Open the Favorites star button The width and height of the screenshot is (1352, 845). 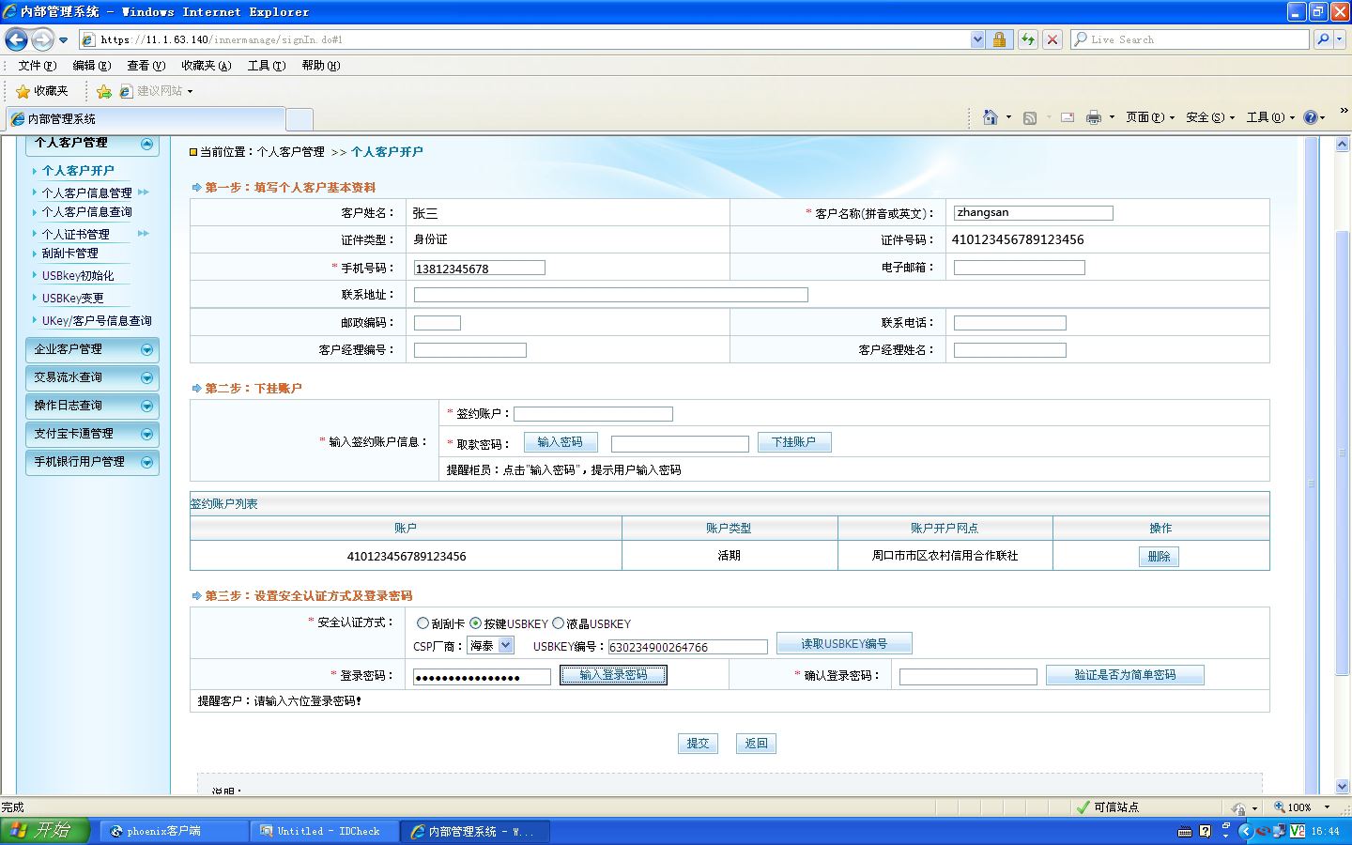coord(42,91)
